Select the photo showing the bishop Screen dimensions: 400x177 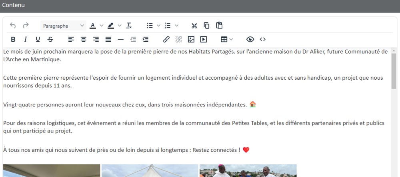[x=248, y=171]
